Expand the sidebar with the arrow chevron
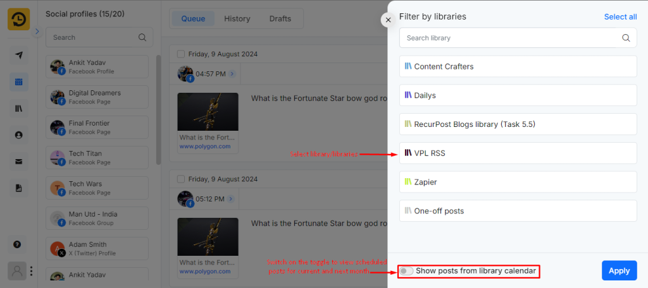Screen dimensions: 648x288 [x=37, y=31]
